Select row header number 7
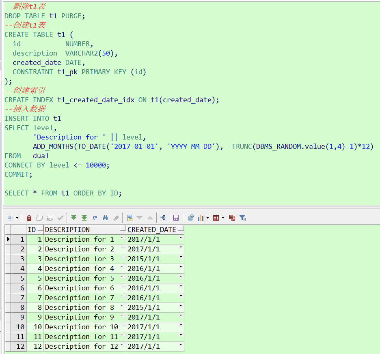Image resolution: width=380 pixels, height=354 pixels. pos(18,298)
